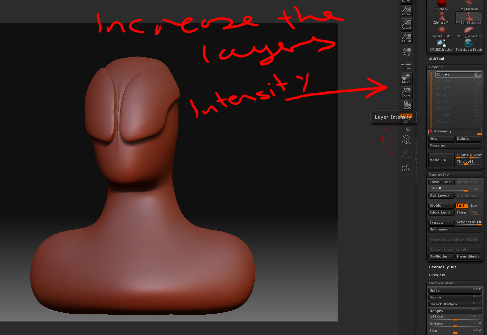Screen dimensions: 487x335
Task: Toggle the Local transformations icon
Action: (x=406, y=51)
